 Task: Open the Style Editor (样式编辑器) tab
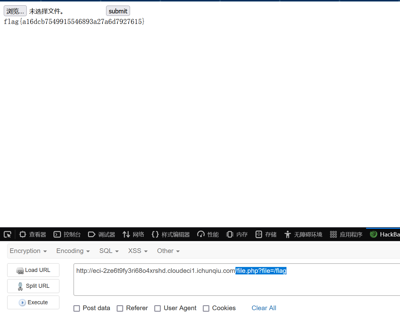point(171,234)
